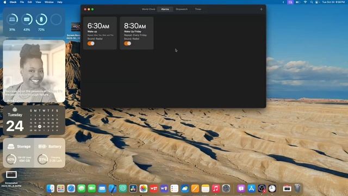Open the View menu
The image size is (348, 196).
[38, 2]
